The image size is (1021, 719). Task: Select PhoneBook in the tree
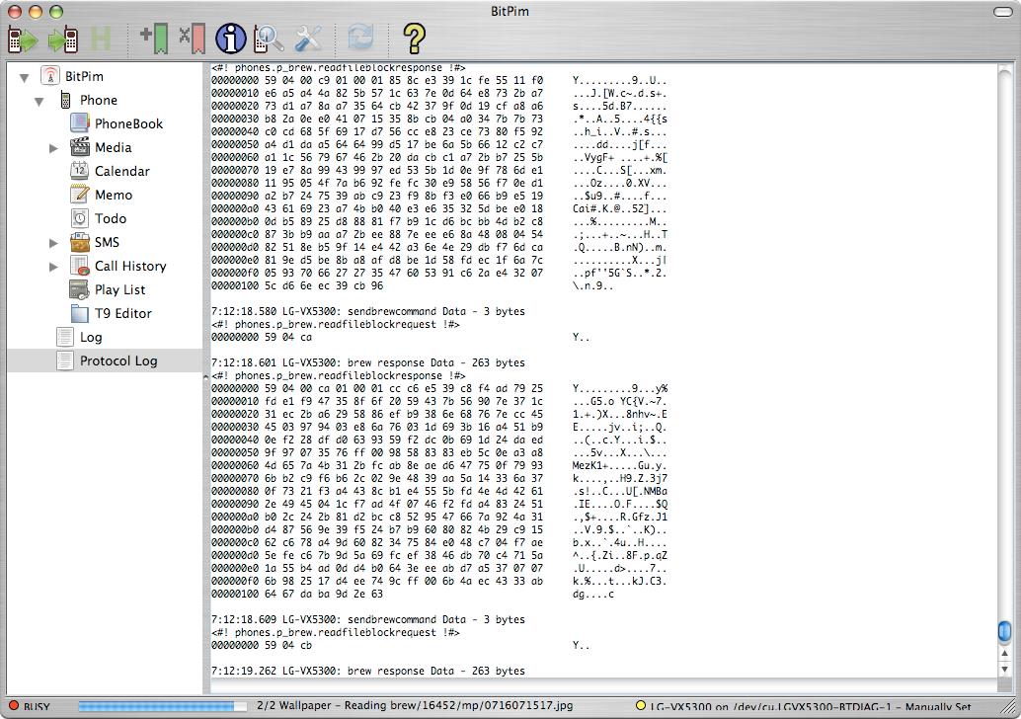pos(128,123)
